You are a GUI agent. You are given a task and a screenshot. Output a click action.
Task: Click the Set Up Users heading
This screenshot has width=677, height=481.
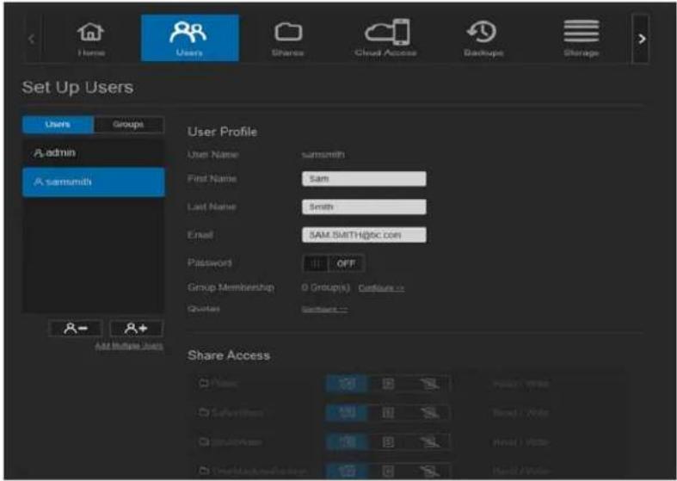coord(77,87)
